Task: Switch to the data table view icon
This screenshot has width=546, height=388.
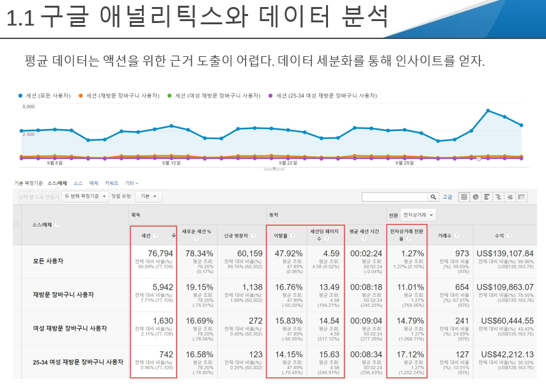Action: tap(464, 197)
